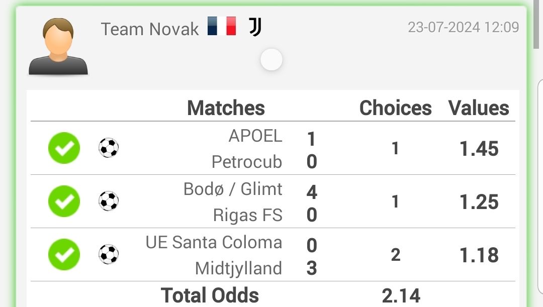Click the Total Odds 2.14 figure
This screenshot has height=307, width=543.
401,296
